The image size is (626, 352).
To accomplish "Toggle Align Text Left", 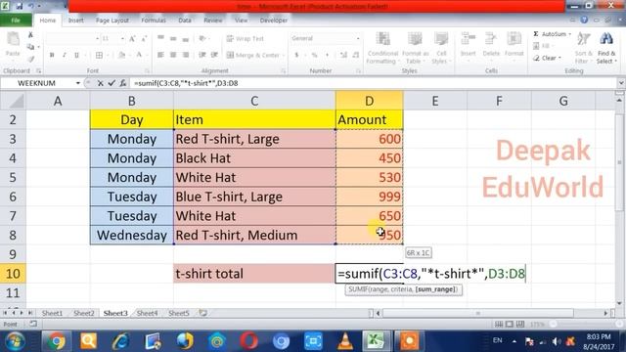I will tap(160, 55).
